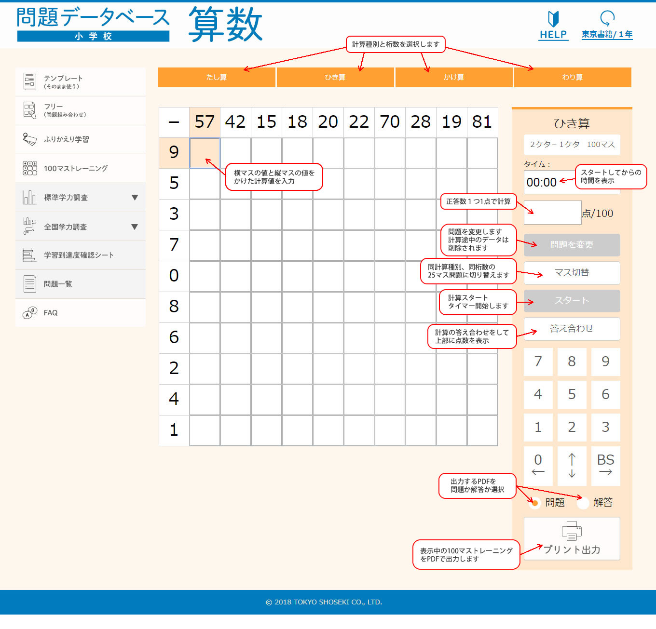Click the highlighted answer cell under 57
This screenshot has width=656, height=629.
click(205, 153)
